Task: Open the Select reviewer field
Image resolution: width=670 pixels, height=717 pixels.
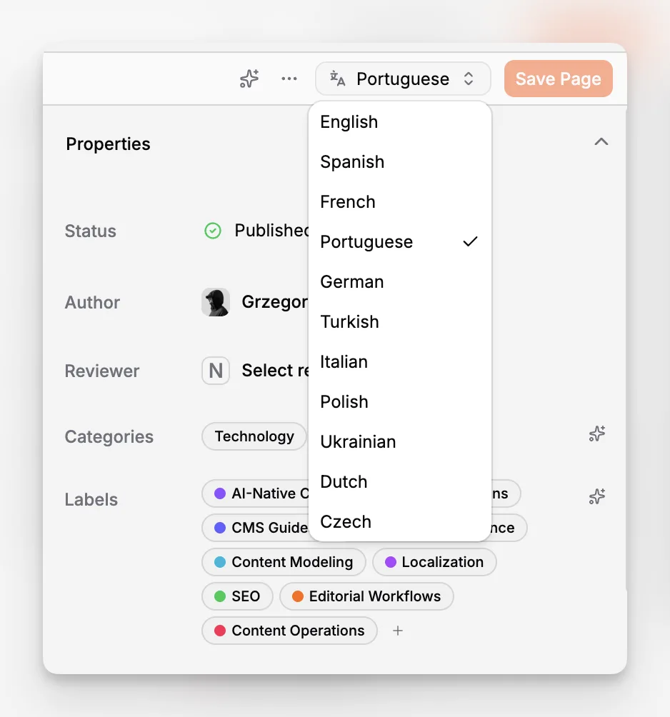Action: pyautogui.click(x=275, y=371)
